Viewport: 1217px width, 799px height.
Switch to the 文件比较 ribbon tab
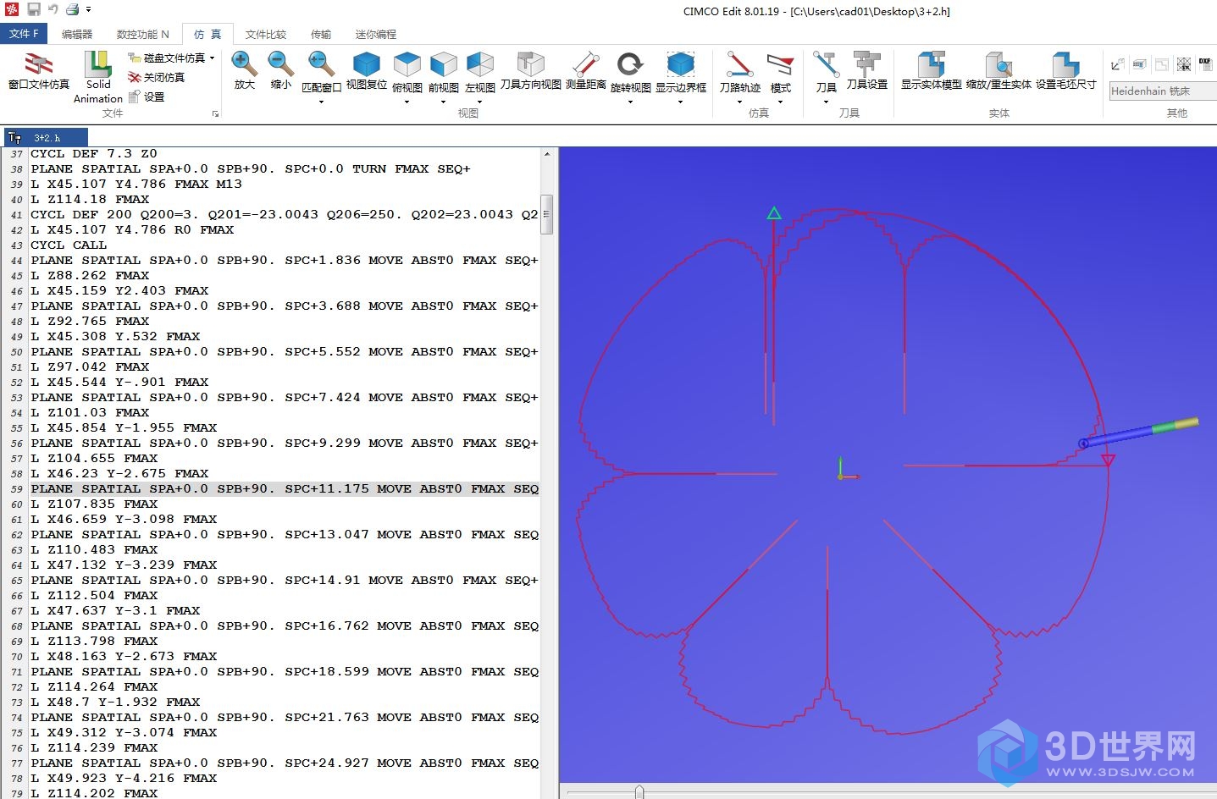click(x=266, y=34)
